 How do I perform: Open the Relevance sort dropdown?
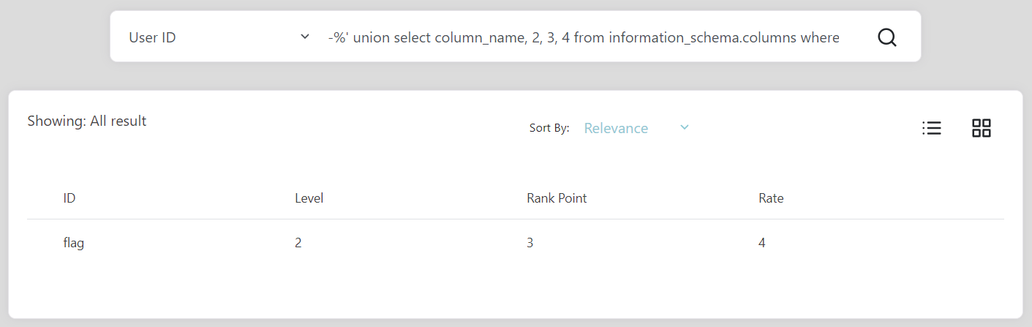coord(636,128)
